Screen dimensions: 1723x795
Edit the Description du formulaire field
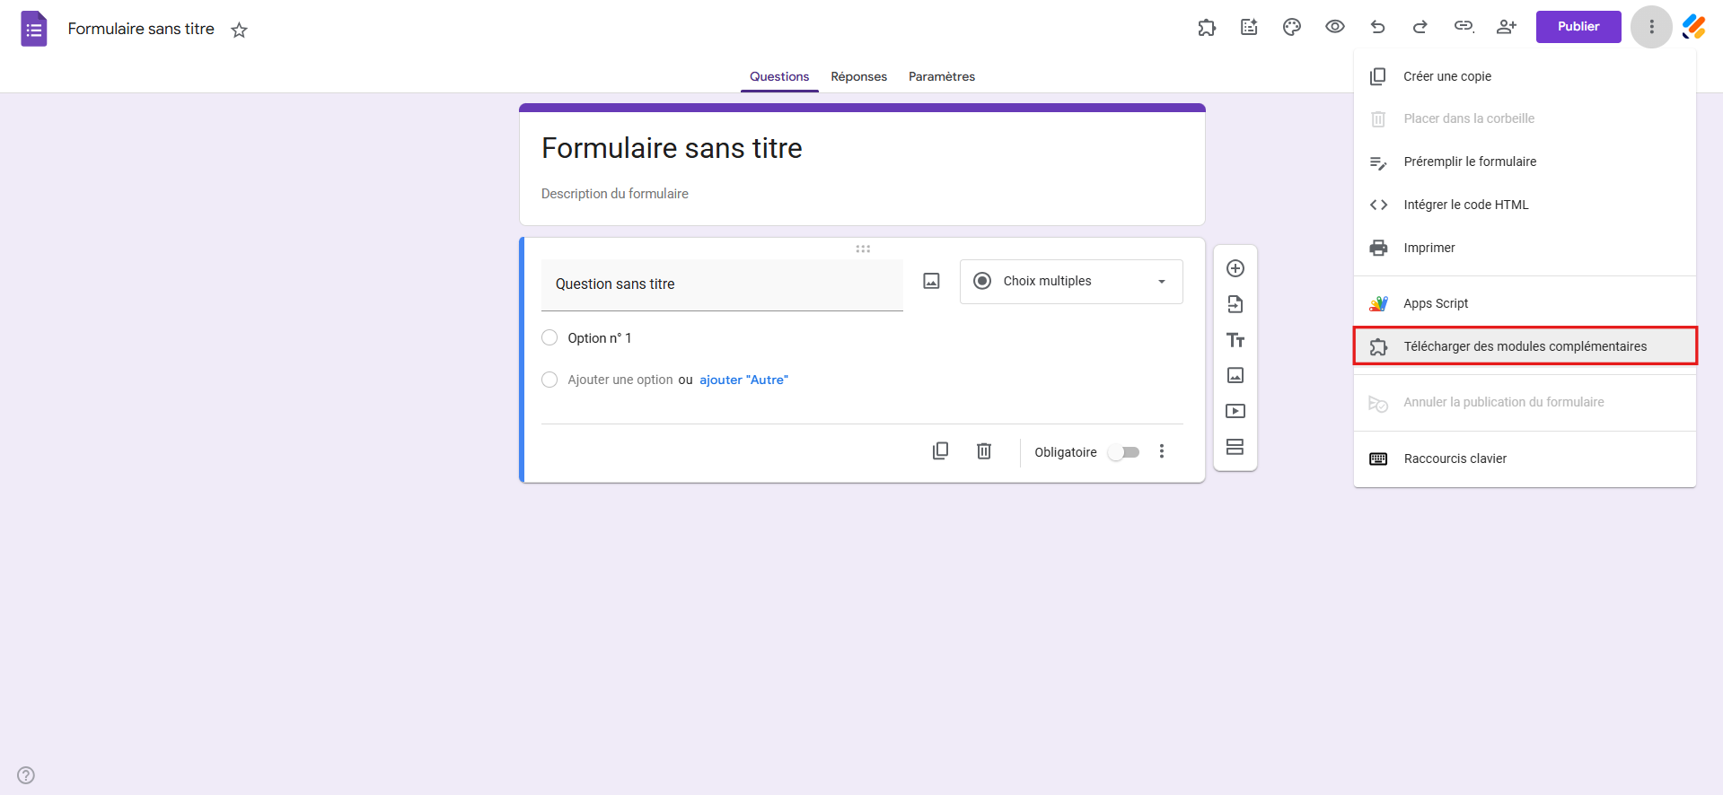tap(615, 194)
